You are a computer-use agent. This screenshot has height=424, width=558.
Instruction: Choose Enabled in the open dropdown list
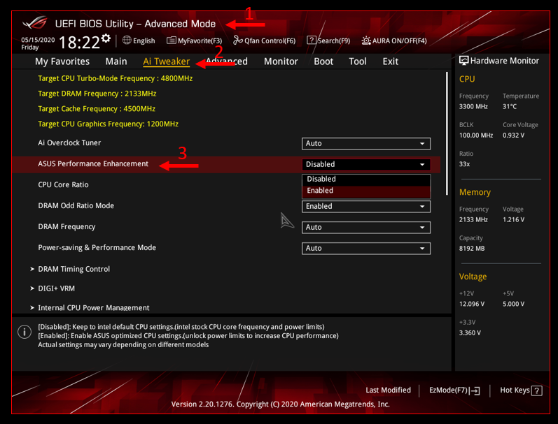(366, 191)
